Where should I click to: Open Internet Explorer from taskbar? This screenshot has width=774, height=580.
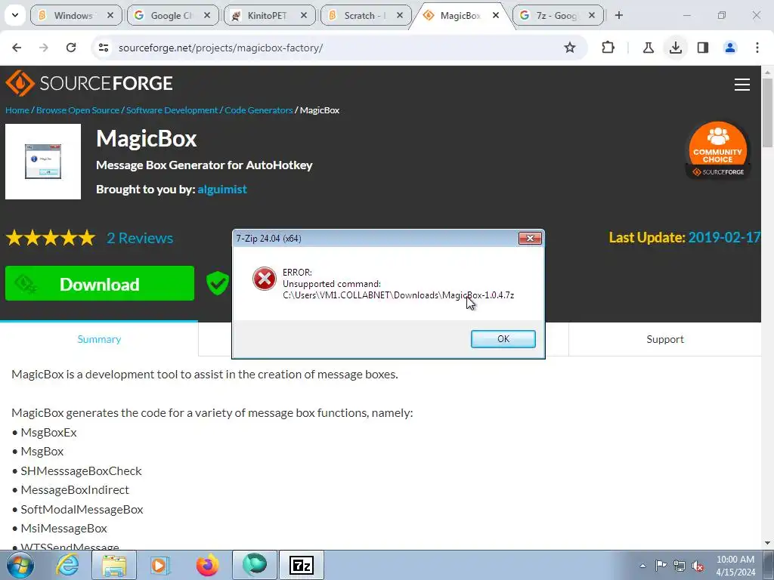pos(67,565)
